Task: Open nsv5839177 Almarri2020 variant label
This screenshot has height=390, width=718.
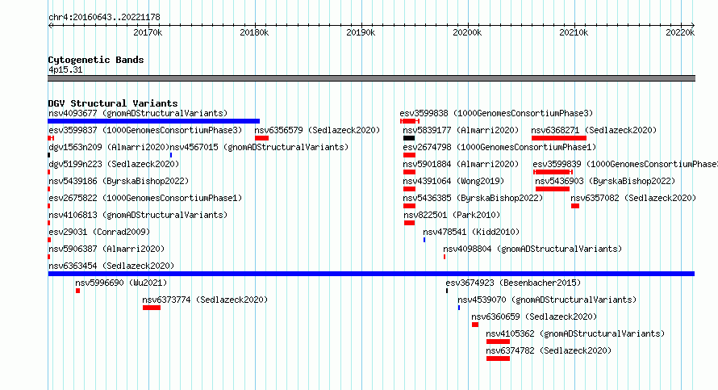Action: [x=461, y=130]
